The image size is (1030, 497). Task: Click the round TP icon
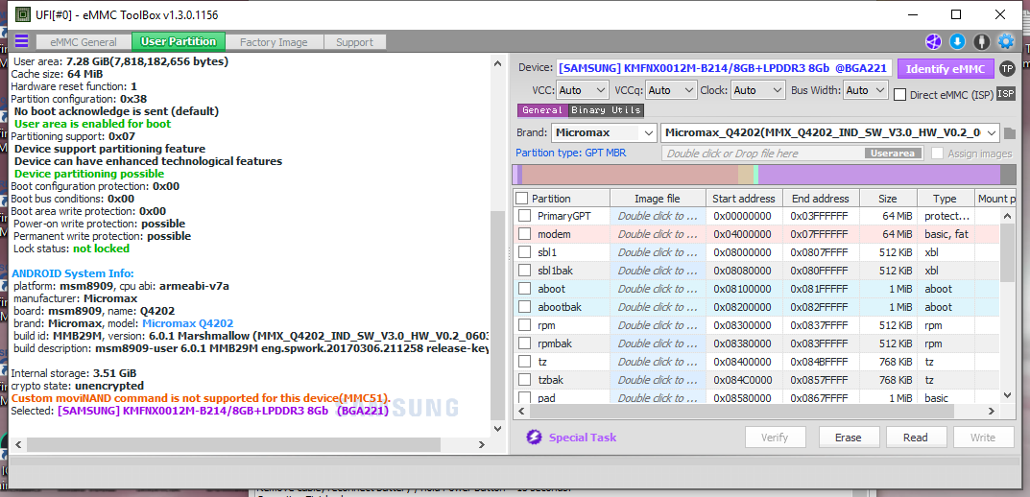(x=1006, y=68)
